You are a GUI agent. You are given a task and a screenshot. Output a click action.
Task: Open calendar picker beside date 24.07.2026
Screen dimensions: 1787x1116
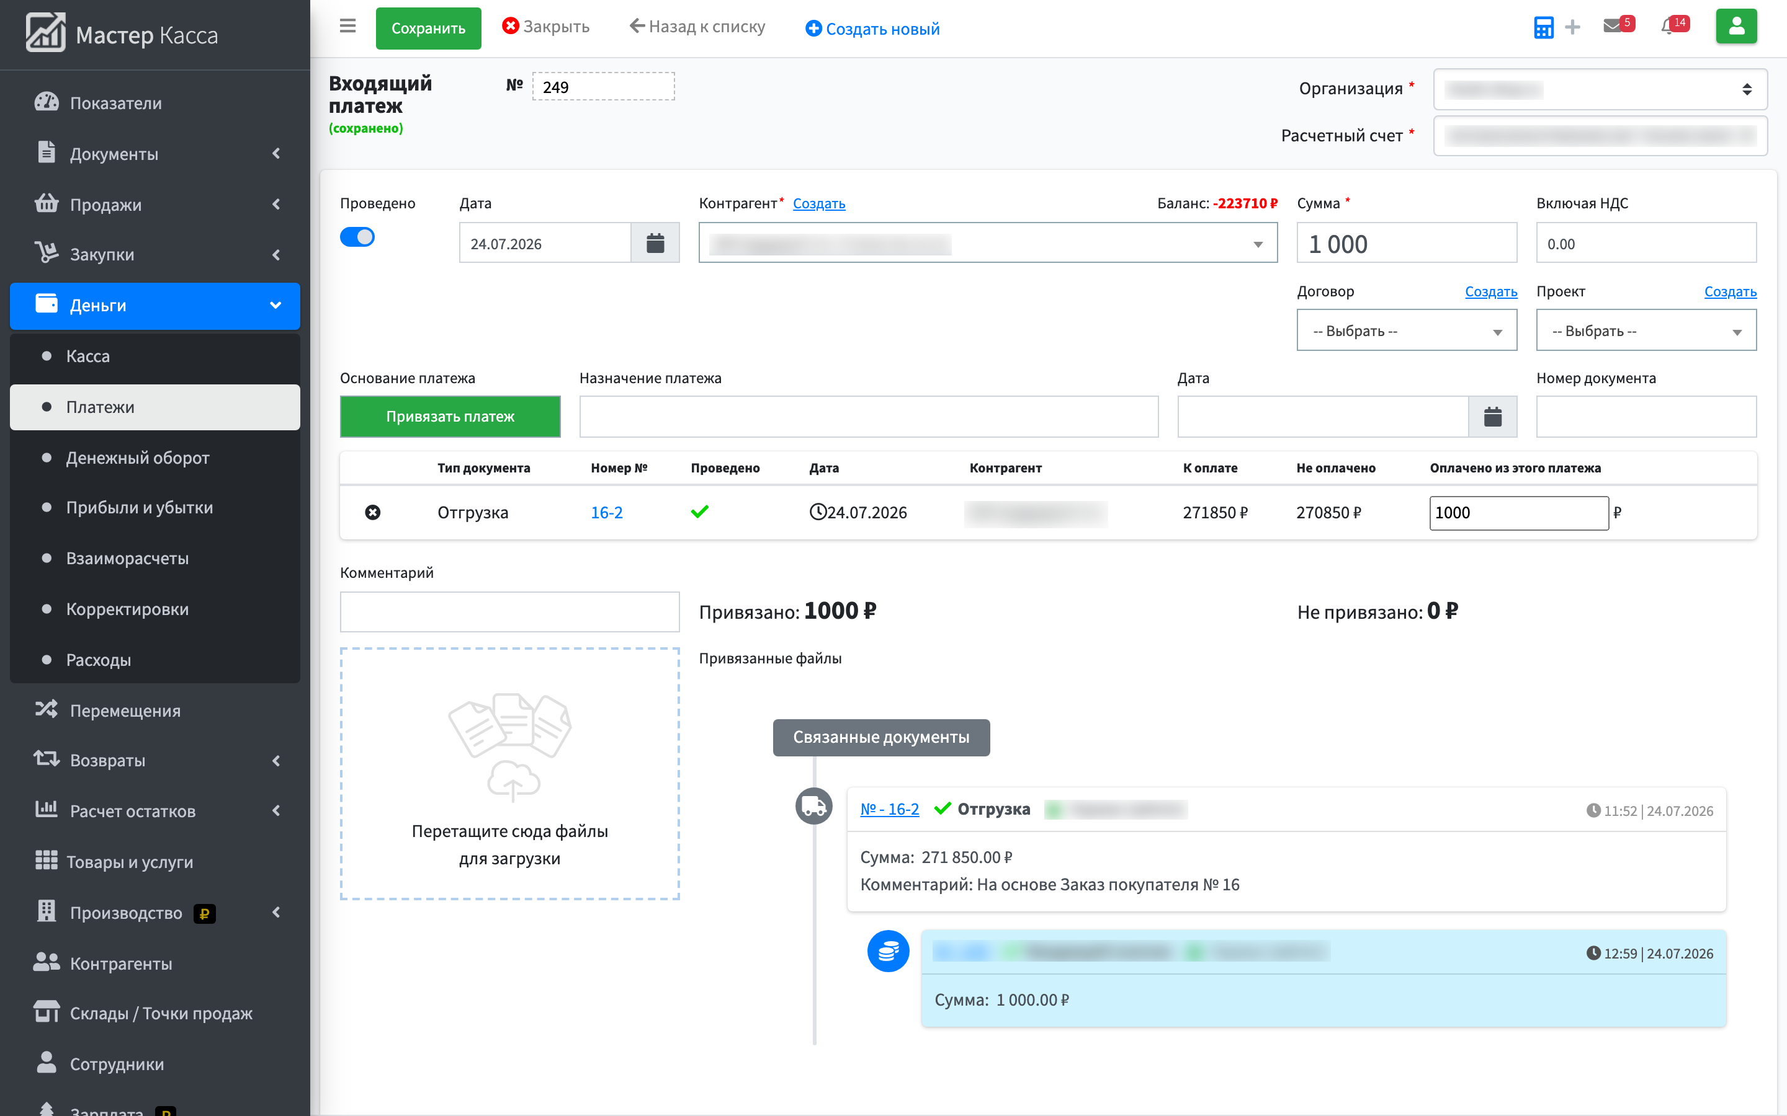pos(655,243)
